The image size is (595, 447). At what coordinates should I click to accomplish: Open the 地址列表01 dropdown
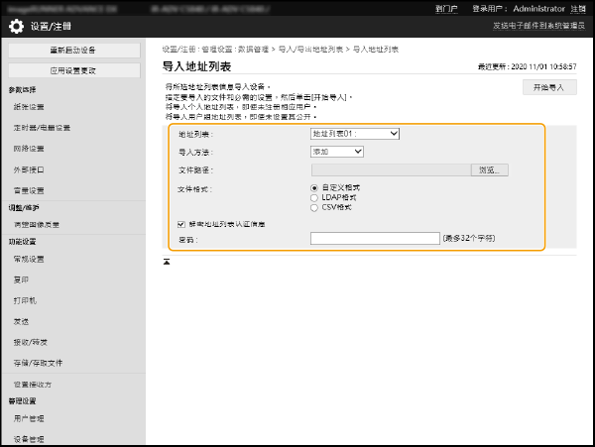(x=354, y=133)
